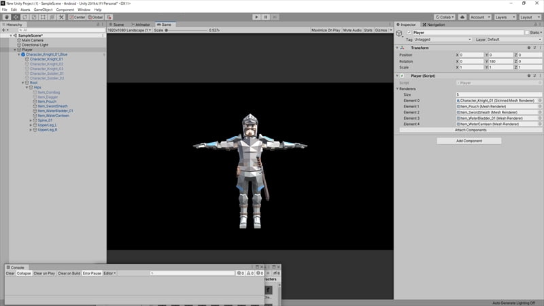Image resolution: width=544 pixels, height=306 pixels.
Task: Click the Pause button
Action: coord(265,17)
